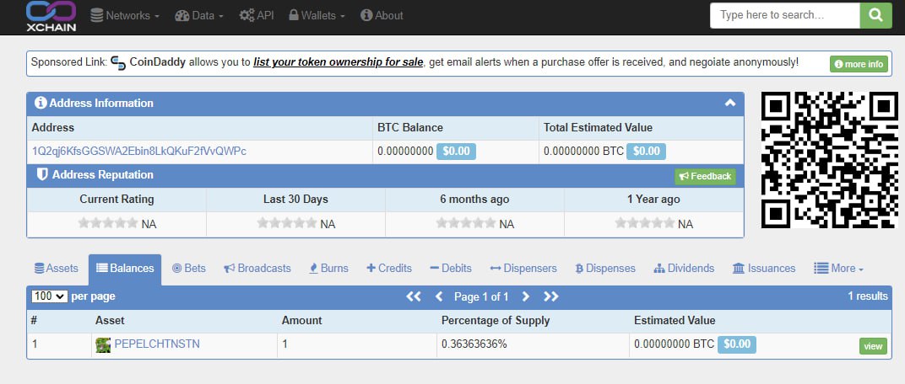Switch to the Bets tab
The image size is (905, 384).
(x=189, y=269)
